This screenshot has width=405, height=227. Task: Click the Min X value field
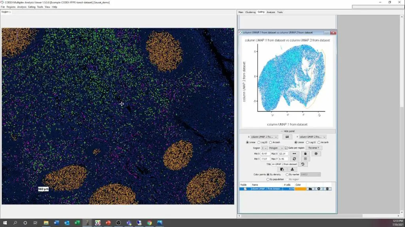pos(265,154)
